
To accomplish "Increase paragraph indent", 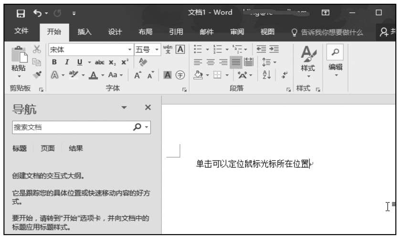I will (x=274, y=49).
